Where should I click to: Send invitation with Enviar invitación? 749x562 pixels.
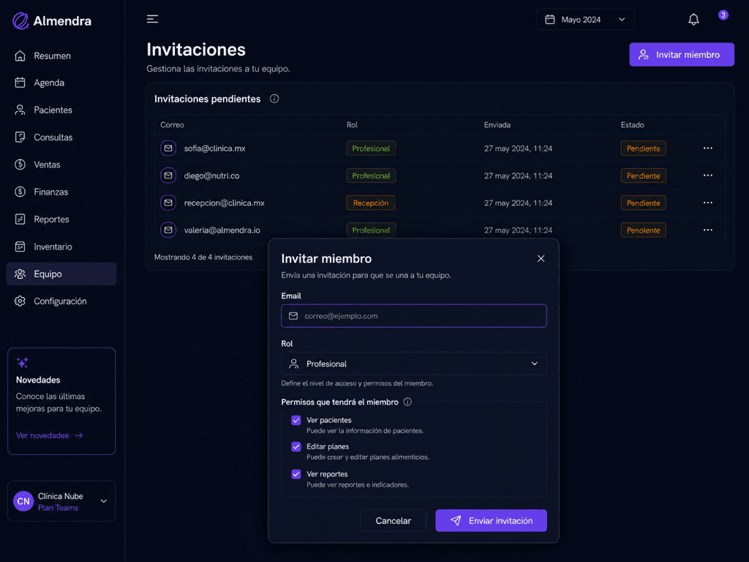491,520
